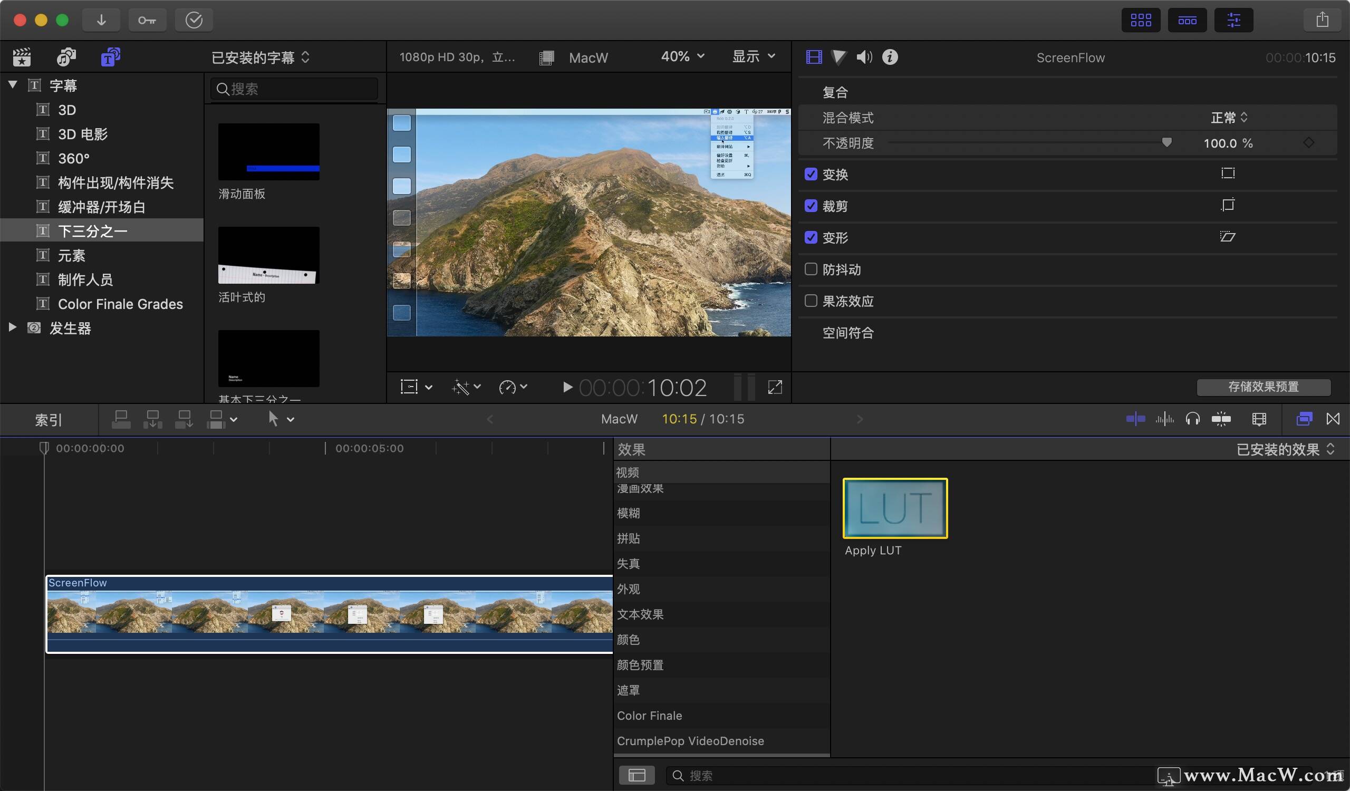The height and width of the screenshot is (791, 1350).
Task: Open the titles and generators sidebar
Action: coord(110,57)
